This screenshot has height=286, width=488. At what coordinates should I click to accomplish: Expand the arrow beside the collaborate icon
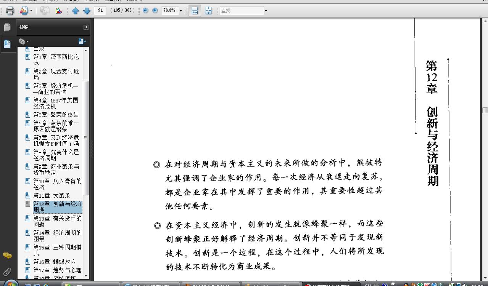(x=31, y=11)
